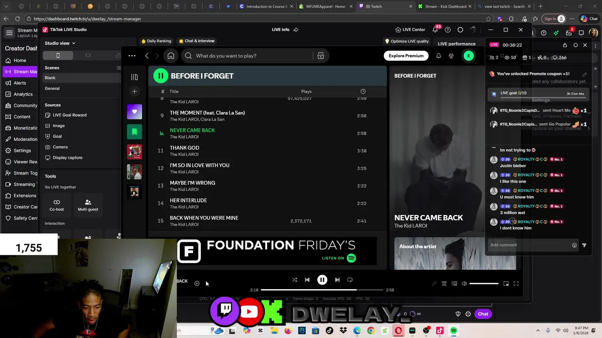Start a Co-host session
This screenshot has height=338, width=602.
[56, 205]
